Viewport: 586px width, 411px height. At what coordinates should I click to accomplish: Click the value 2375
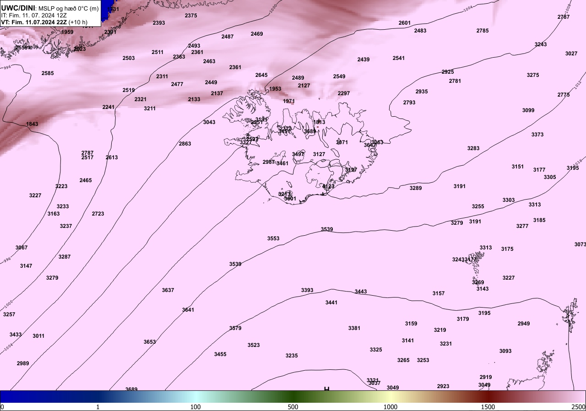(191, 16)
